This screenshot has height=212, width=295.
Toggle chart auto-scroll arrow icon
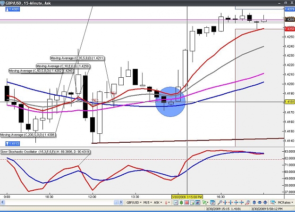click(x=176, y=203)
